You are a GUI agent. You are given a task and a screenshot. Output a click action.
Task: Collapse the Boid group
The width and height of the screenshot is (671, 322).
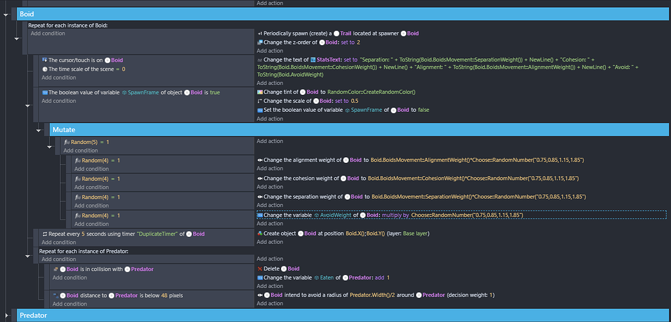point(7,14)
